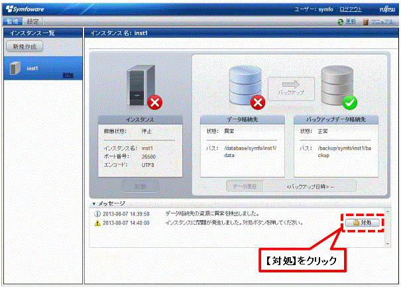Click the マニュアル book icon
This screenshot has height=287, width=401.
pyautogui.click(x=366, y=22)
